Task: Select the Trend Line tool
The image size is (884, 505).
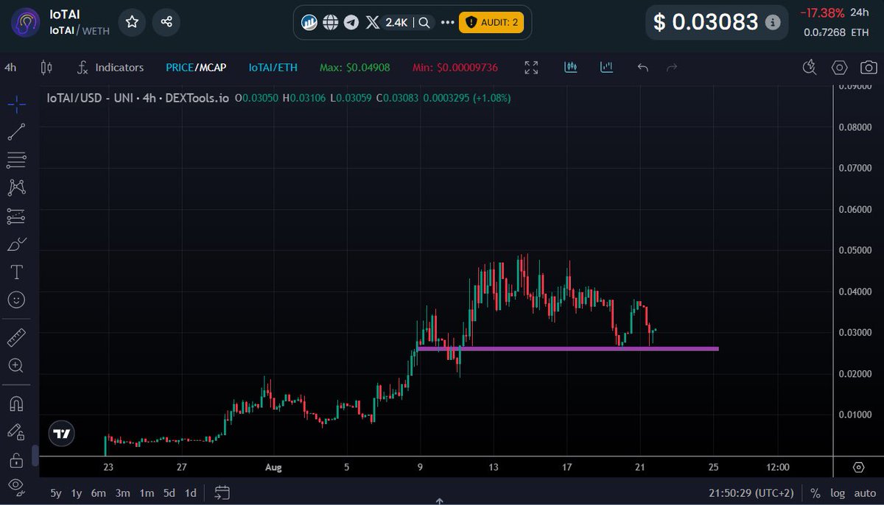Action: [16, 132]
